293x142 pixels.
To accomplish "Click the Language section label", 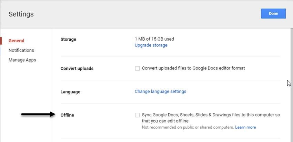I will (x=70, y=92).
